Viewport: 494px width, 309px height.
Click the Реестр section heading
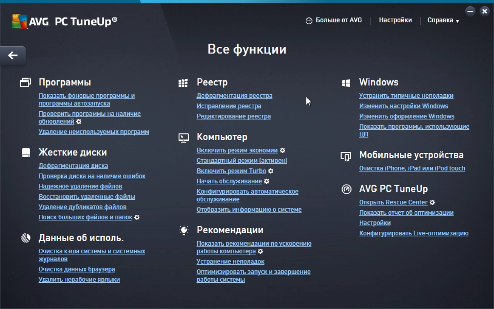point(212,82)
